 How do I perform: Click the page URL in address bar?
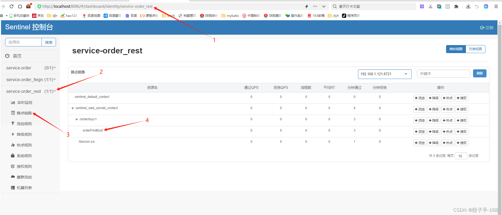97,6
